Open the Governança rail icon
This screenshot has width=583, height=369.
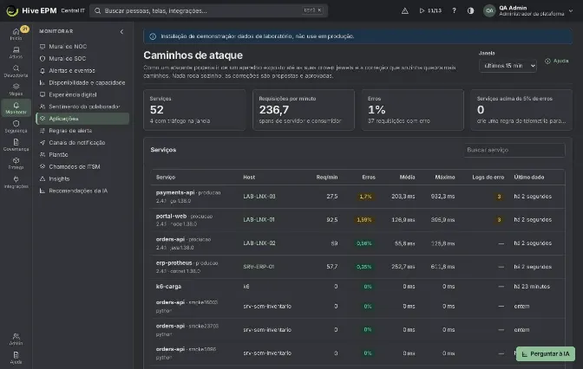point(16,145)
